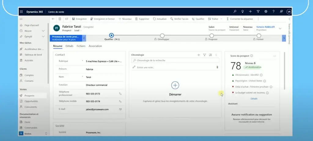
Task: Open the help question mark
Action: click(274, 12)
